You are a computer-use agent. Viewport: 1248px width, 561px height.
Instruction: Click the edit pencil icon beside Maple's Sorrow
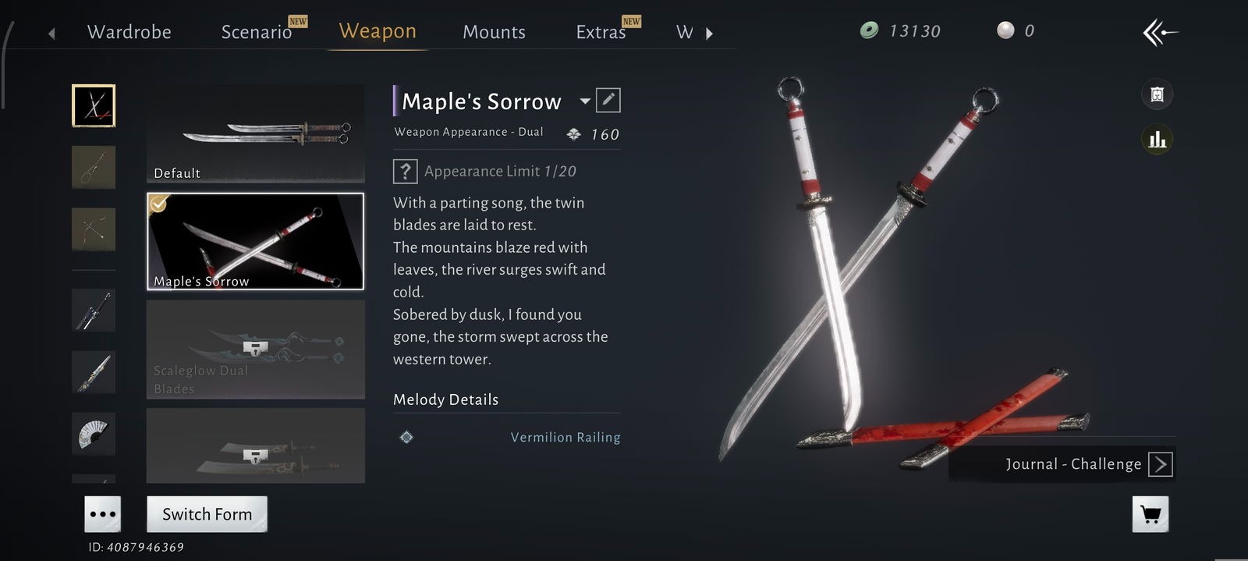[608, 101]
